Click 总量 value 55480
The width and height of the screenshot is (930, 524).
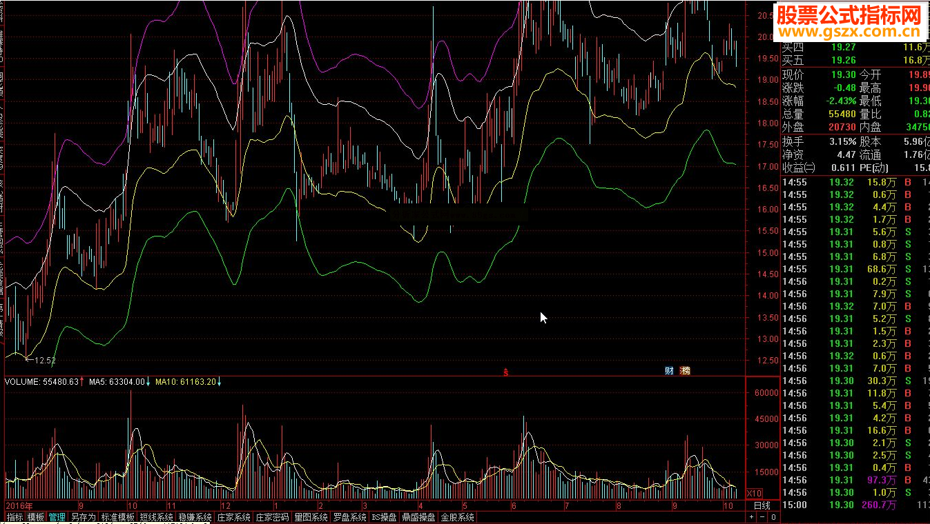tap(842, 114)
